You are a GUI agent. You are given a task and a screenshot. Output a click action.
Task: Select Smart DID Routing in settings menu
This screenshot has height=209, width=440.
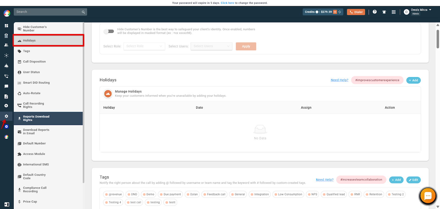(x=48, y=82)
